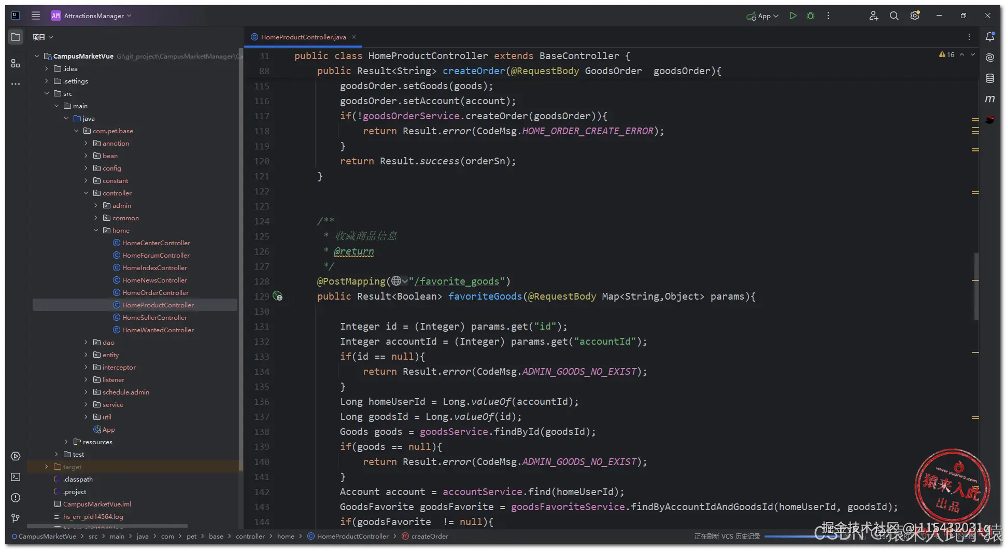Start debugging the App configuration
Image resolution: width=1006 pixels, height=550 pixels.
click(811, 16)
